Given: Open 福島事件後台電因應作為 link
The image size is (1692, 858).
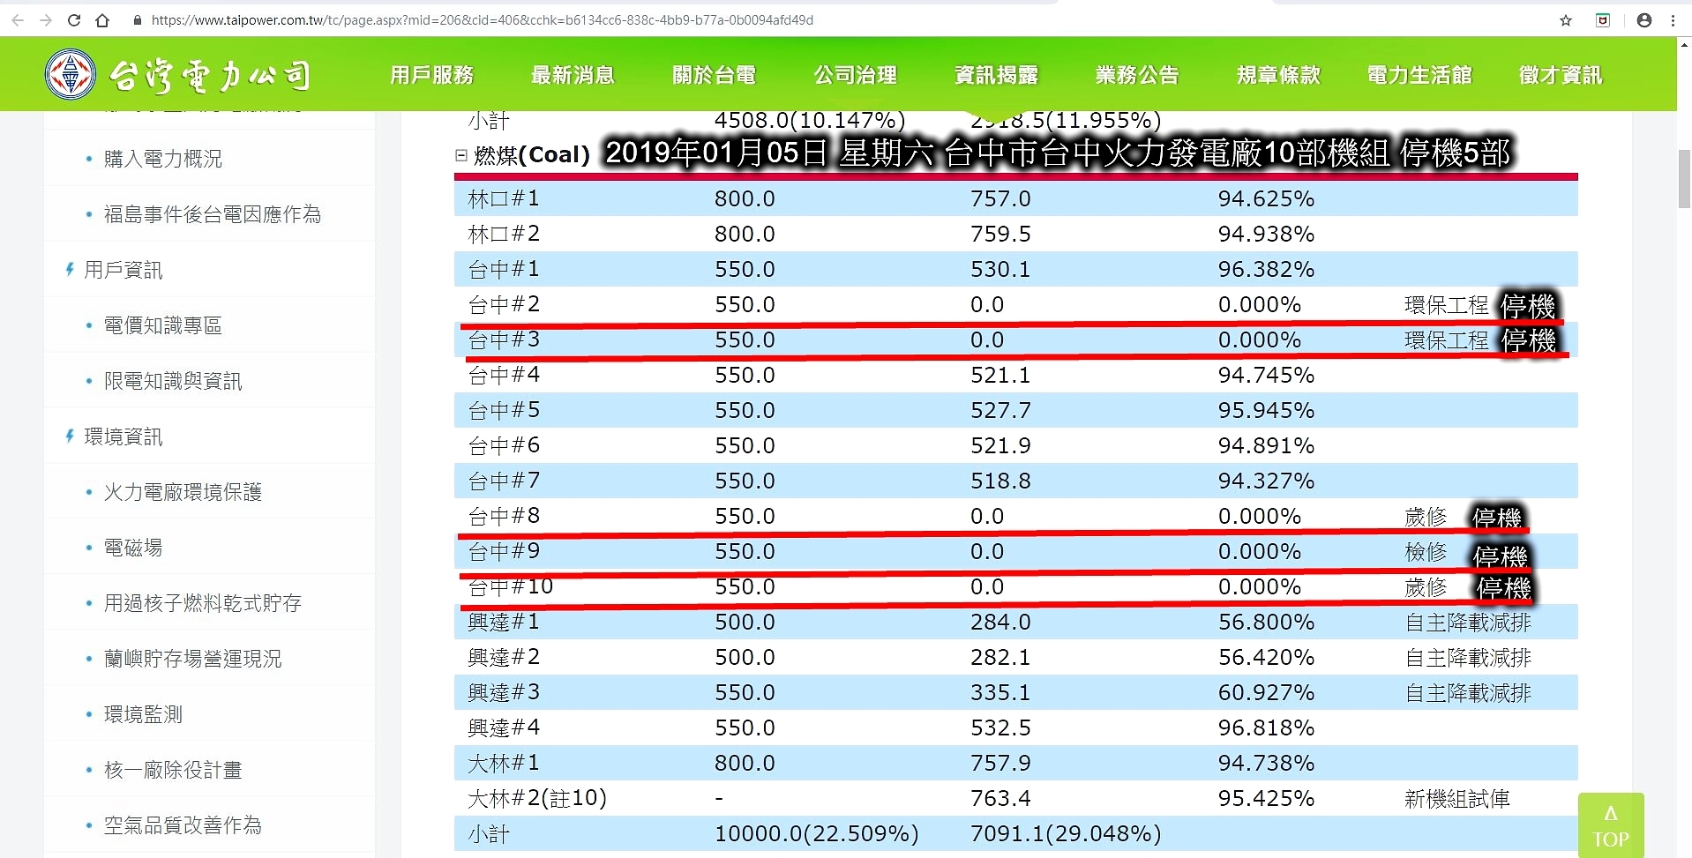Looking at the screenshot, I should (x=213, y=214).
